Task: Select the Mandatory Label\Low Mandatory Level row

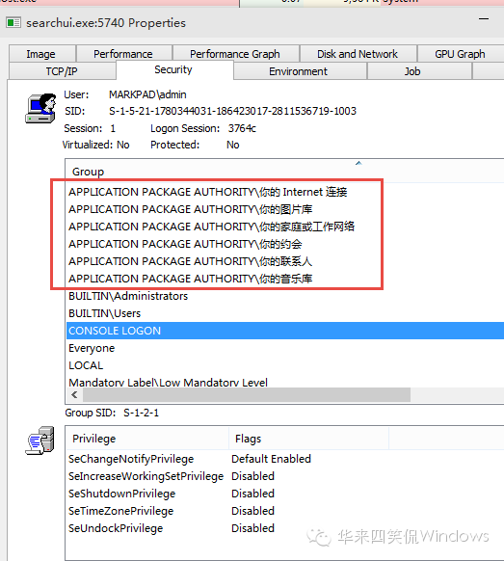Action: [285, 382]
